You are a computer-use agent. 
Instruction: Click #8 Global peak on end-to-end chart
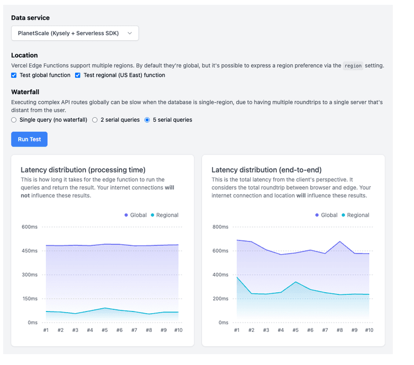coord(340,241)
